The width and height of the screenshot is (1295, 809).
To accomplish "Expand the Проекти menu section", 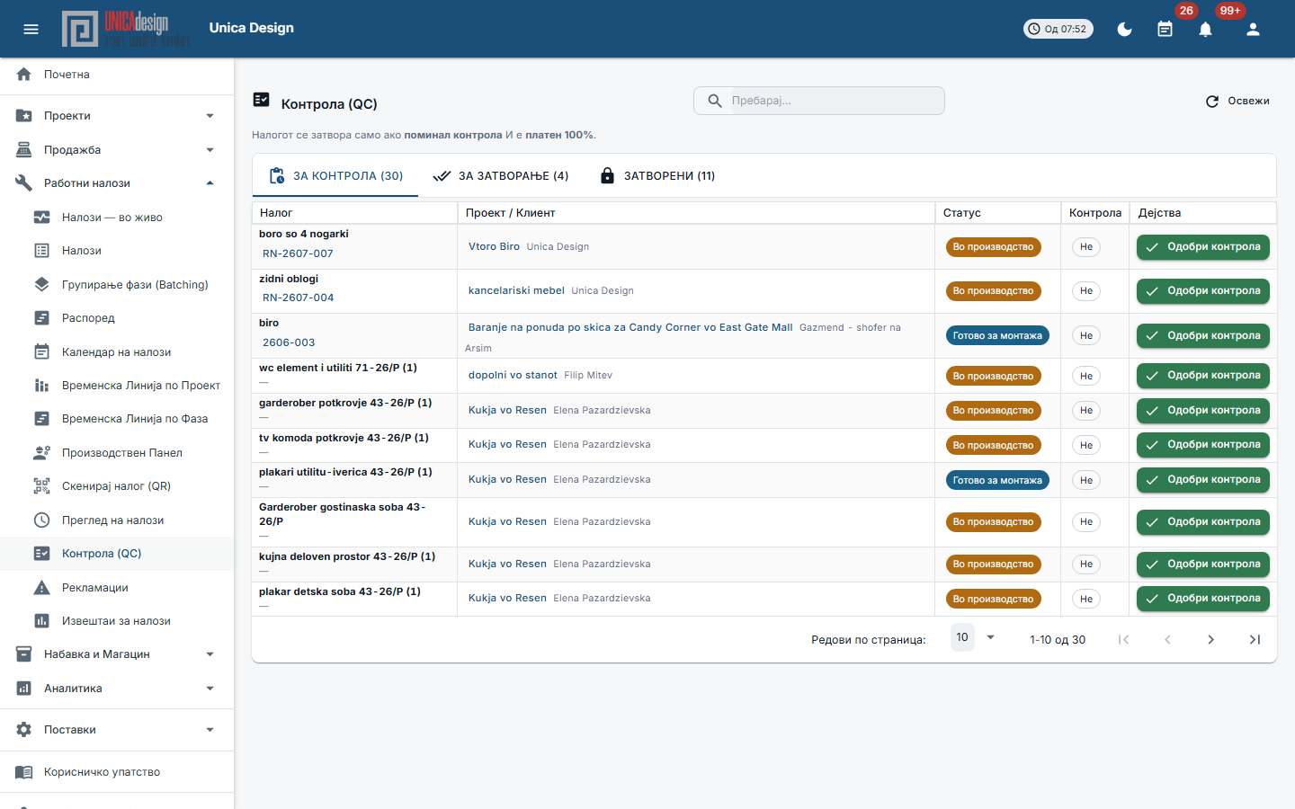I will pyautogui.click(x=117, y=116).
